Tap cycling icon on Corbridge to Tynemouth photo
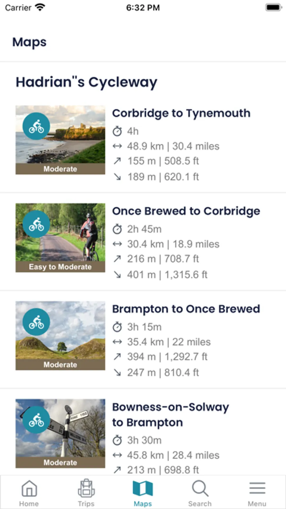 [36, 126]
